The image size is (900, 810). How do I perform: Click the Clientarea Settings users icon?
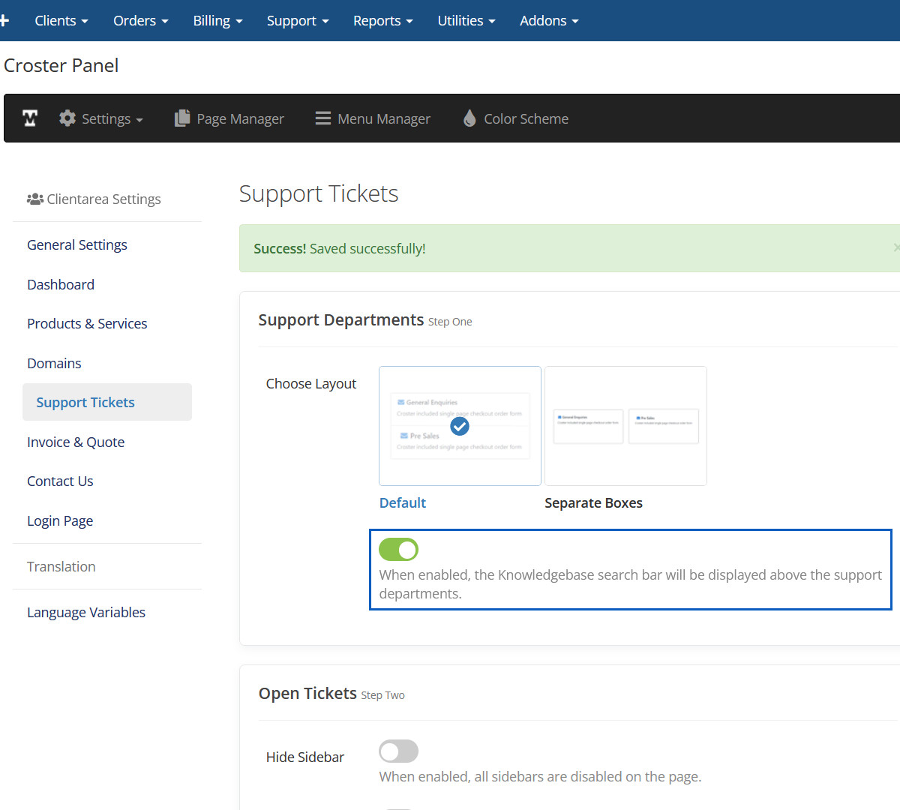34,199
